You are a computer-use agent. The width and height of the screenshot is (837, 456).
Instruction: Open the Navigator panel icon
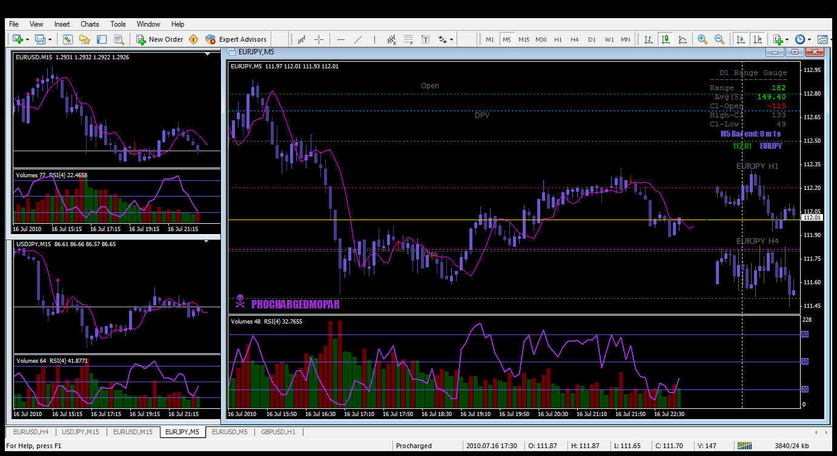(x=84, y=39)
